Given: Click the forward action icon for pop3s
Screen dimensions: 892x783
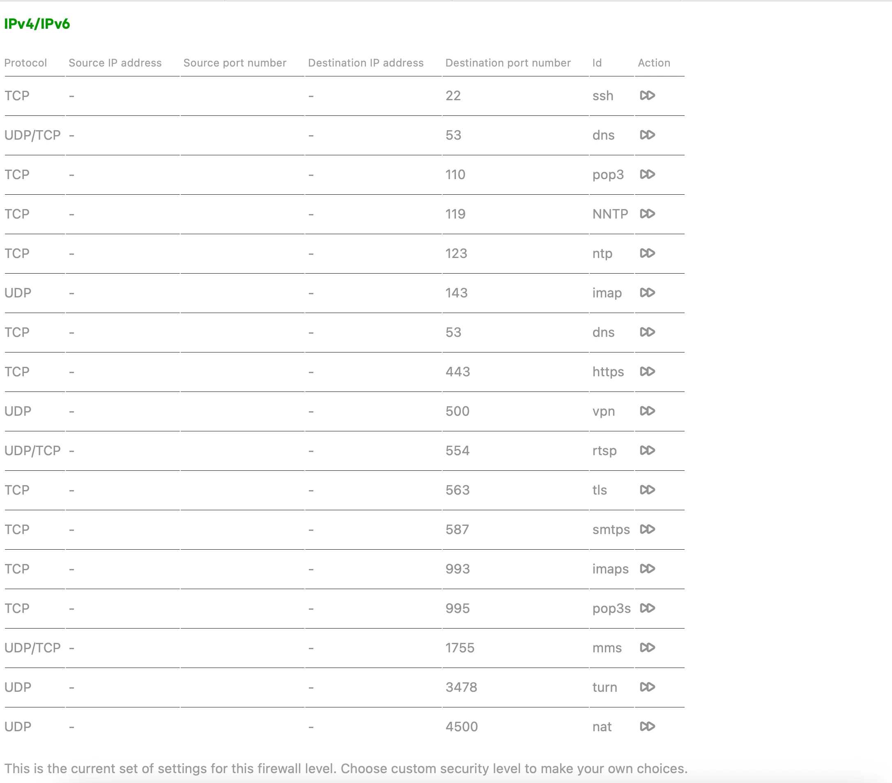Looking at the screenshot, I should click(x=647, y=608).
